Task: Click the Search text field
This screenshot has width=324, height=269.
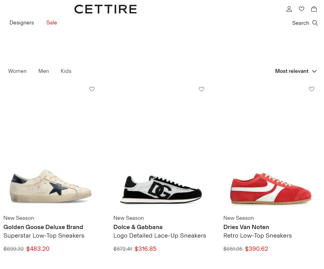Action: (x=300, y=23)
